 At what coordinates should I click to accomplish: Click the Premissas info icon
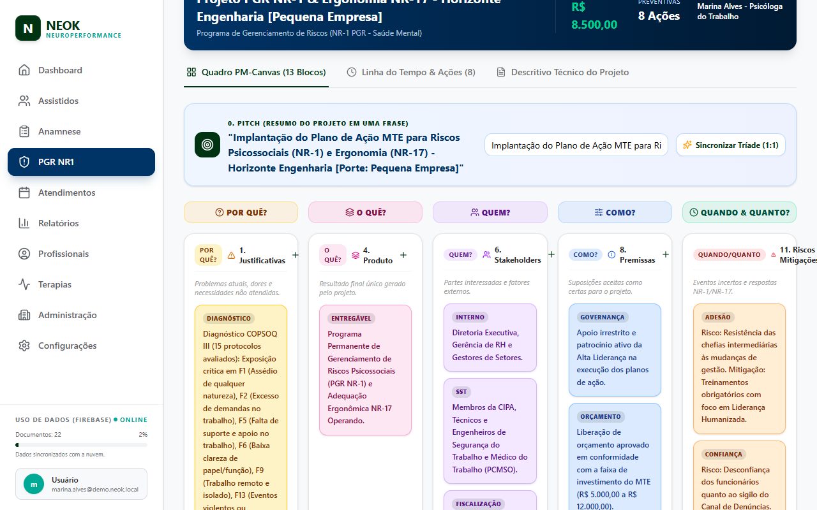click(x=611, y=255)
